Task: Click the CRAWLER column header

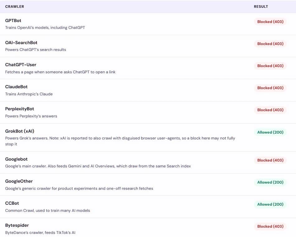Action: pos(15,7)
